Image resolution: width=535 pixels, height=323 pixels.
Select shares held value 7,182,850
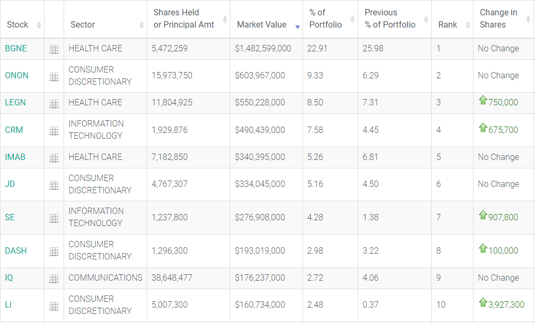170,157
